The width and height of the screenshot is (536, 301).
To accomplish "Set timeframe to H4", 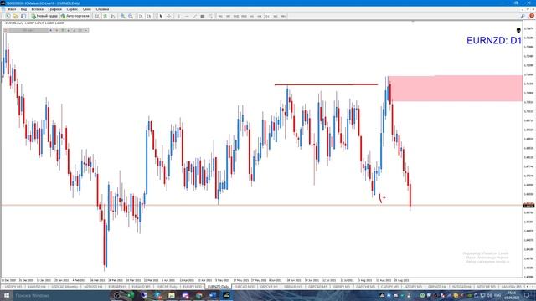I will pos(260,16).
